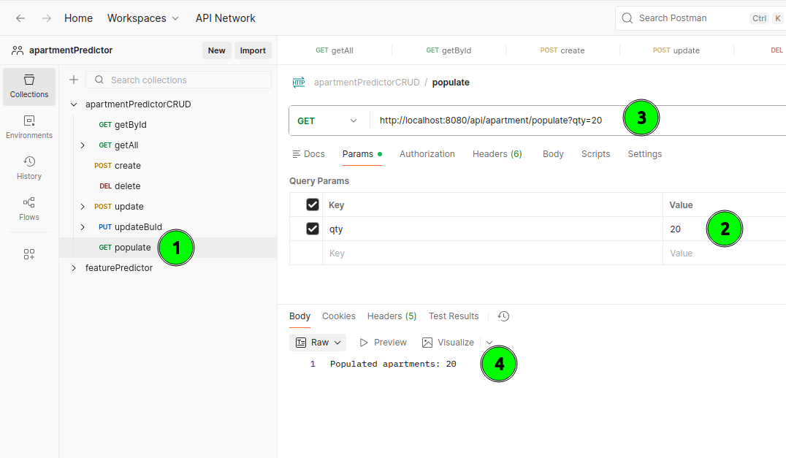Open the Flows sidebar panel
Screen dimensions: 786x458
[x=29, y=209]
